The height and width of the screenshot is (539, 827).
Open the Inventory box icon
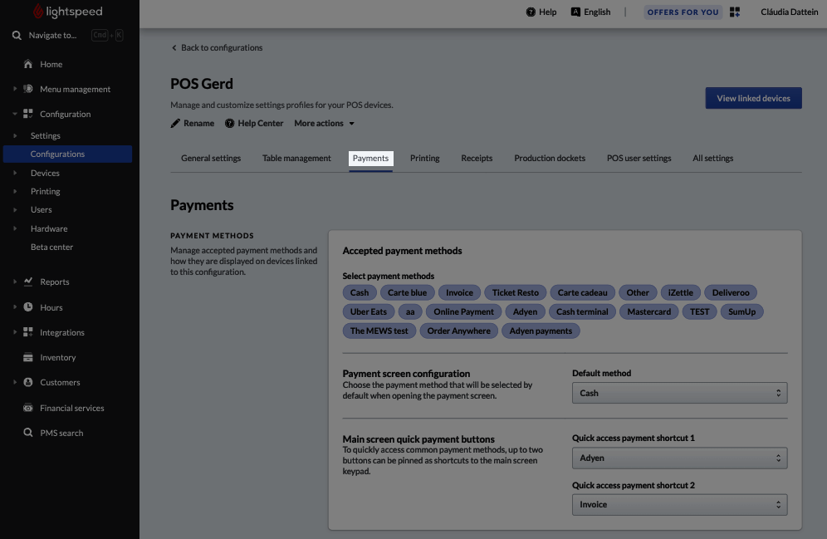point(28,357)
